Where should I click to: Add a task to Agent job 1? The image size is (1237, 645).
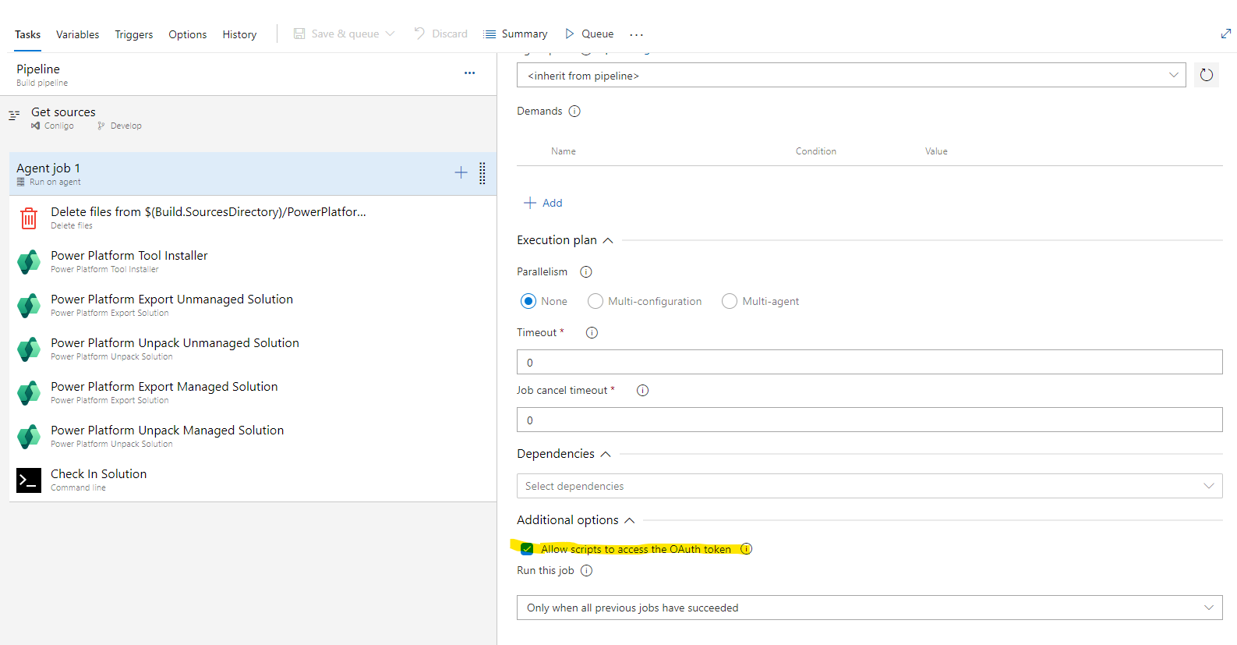(x=461, y=172)
